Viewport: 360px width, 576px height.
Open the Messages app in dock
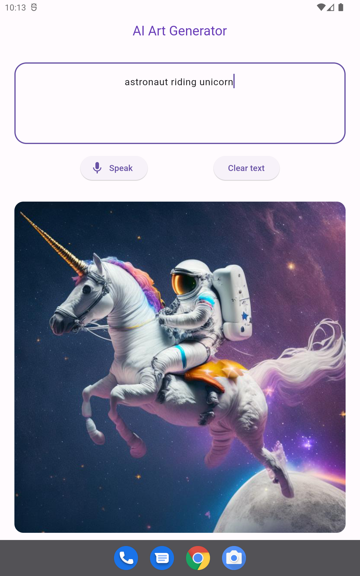click(x=162, y=558)
